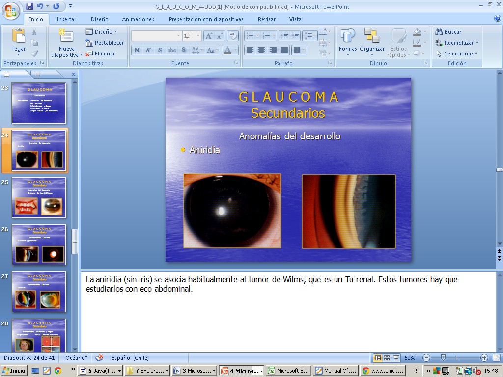Toggle bold (N) formatting
The width and height of the screenshot is (503, 377).
(x=137, y=50)
